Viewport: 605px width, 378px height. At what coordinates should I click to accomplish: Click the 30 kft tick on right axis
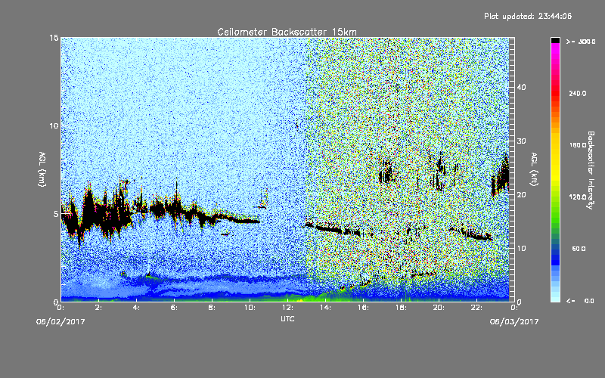(x=521, y=141)
